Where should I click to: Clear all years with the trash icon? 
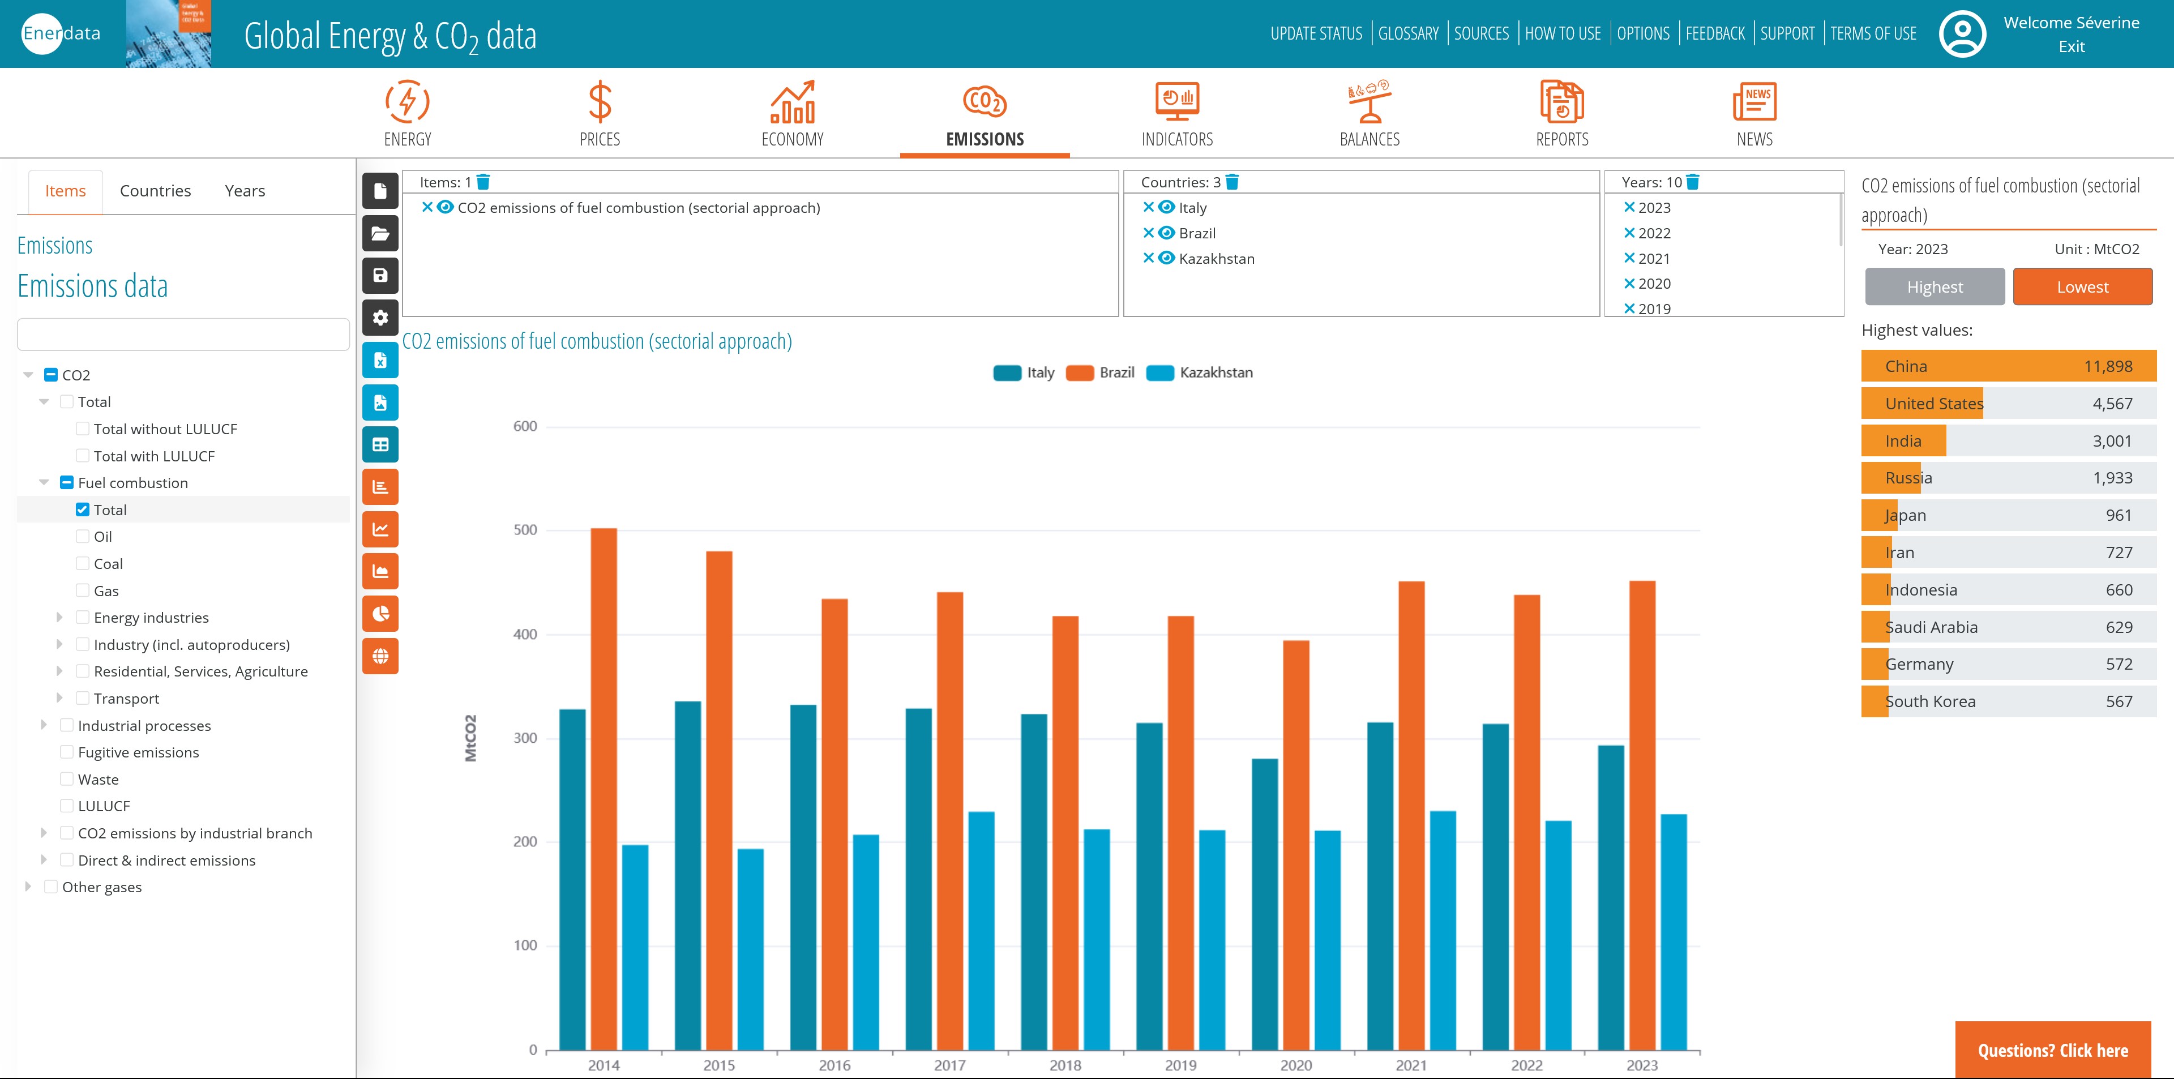coord(1693,182)
